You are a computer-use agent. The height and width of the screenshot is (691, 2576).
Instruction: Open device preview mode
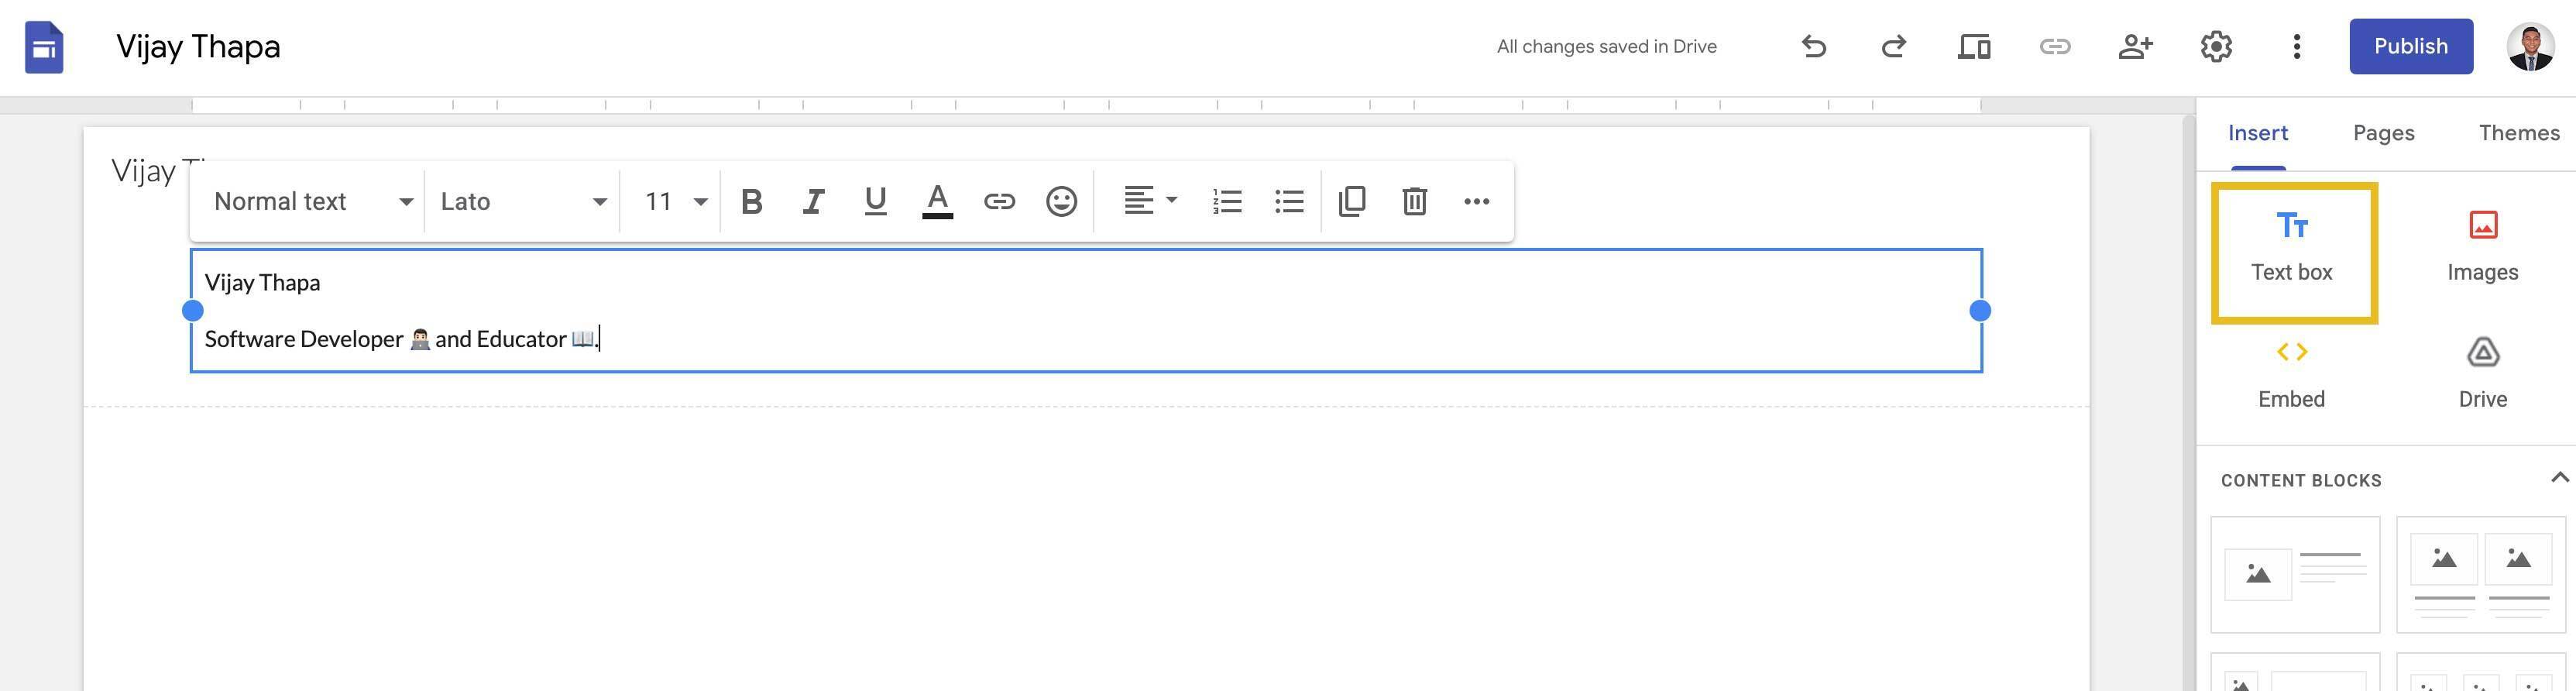click(1974, 46)
